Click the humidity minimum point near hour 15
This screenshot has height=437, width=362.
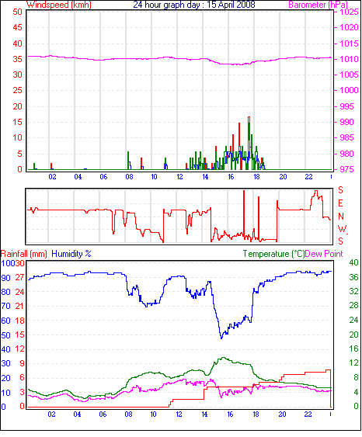pyautogui.click(x=221, y=338)
